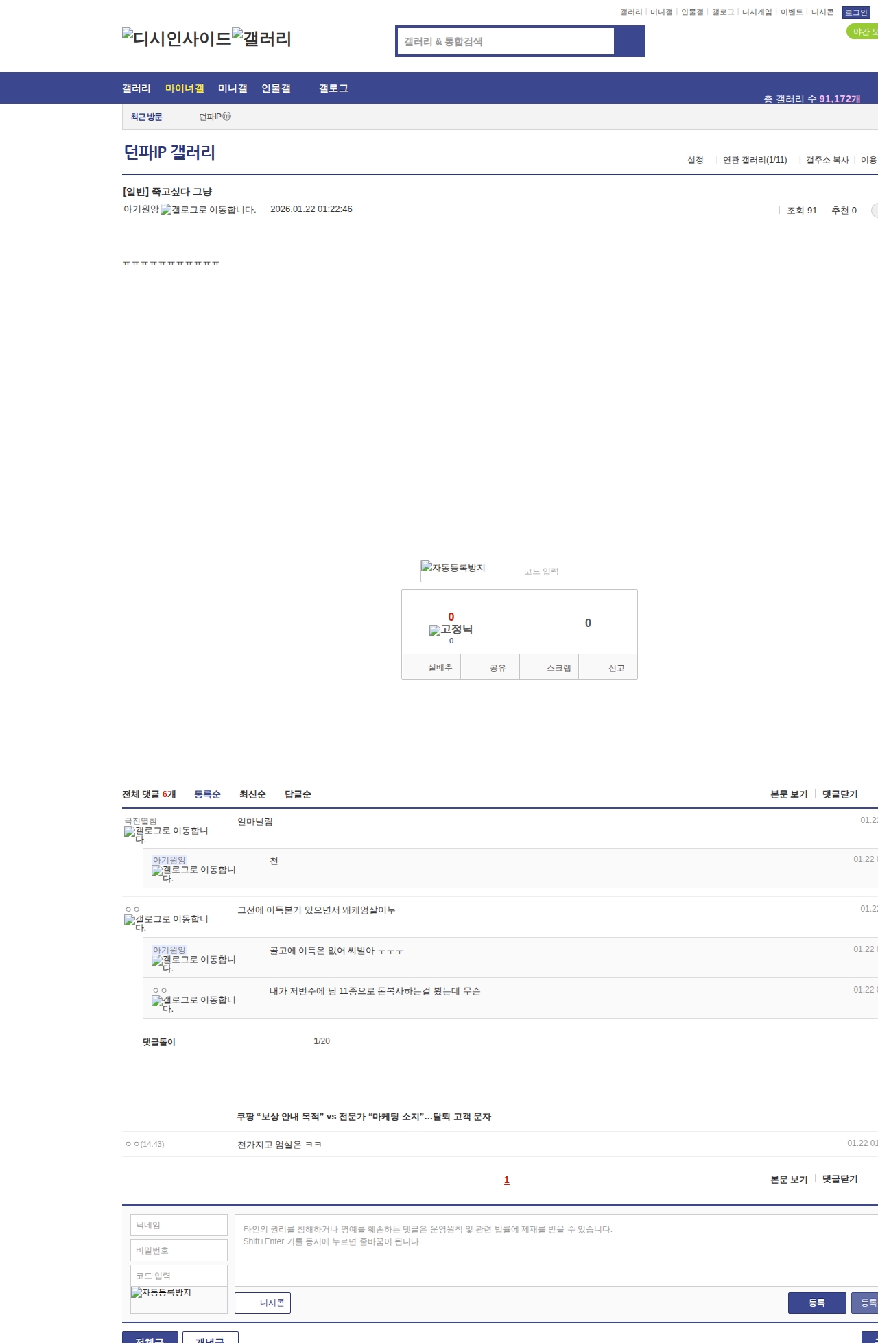Open the 설정 dropdown in the gallery header

pos(696,160)
